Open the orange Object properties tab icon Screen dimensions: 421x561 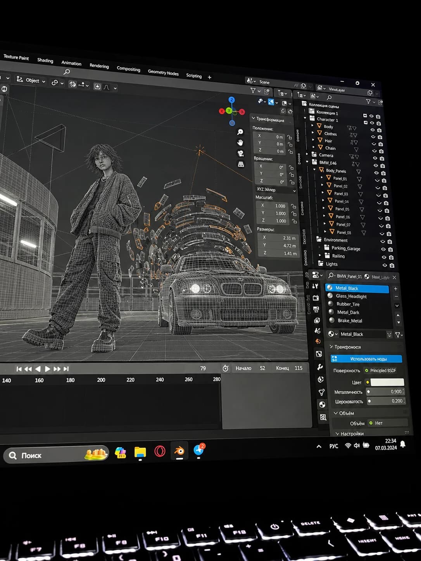(x=318, y=341)
